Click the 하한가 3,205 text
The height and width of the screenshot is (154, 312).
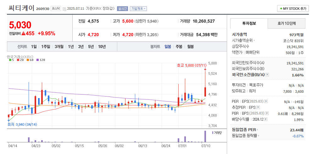click(147, 35)
